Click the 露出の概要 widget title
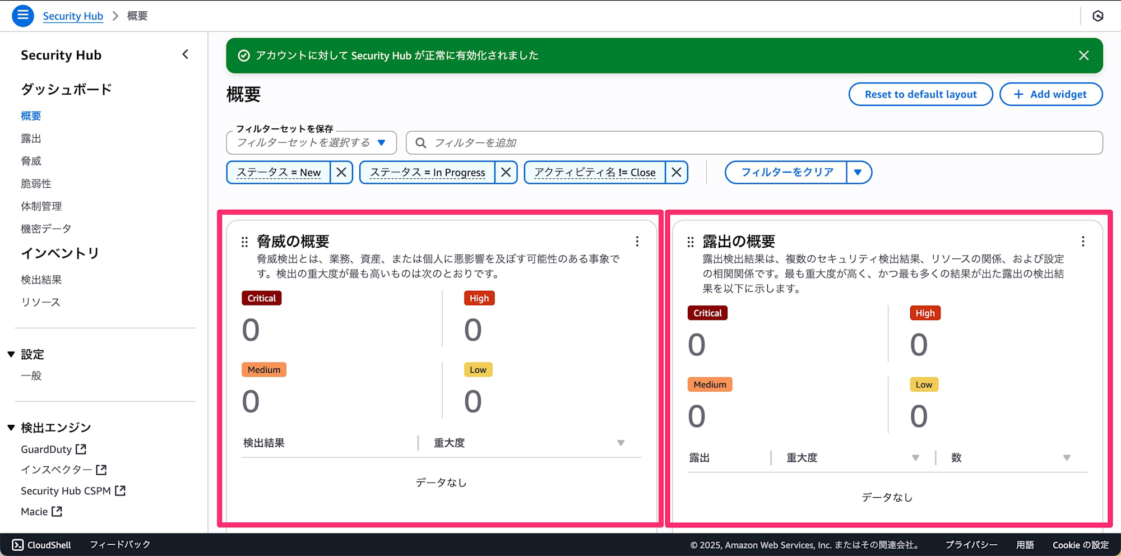Viewport: 1121px width, 556px height. tap(739, 242)
